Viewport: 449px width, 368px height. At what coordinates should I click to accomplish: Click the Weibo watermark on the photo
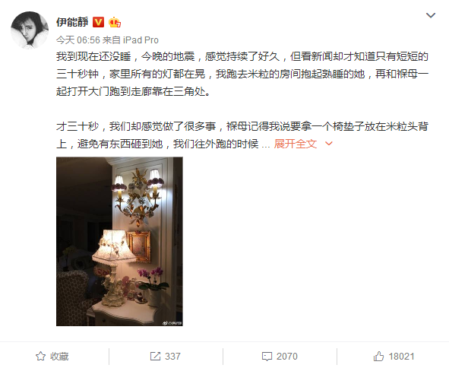[x=172, y=323]
